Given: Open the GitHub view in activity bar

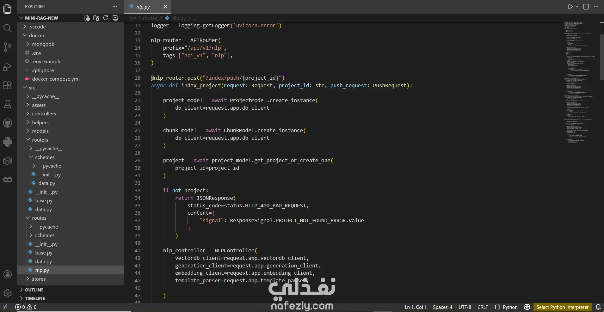Looking at the screenshot, I should tap(7, 123).
